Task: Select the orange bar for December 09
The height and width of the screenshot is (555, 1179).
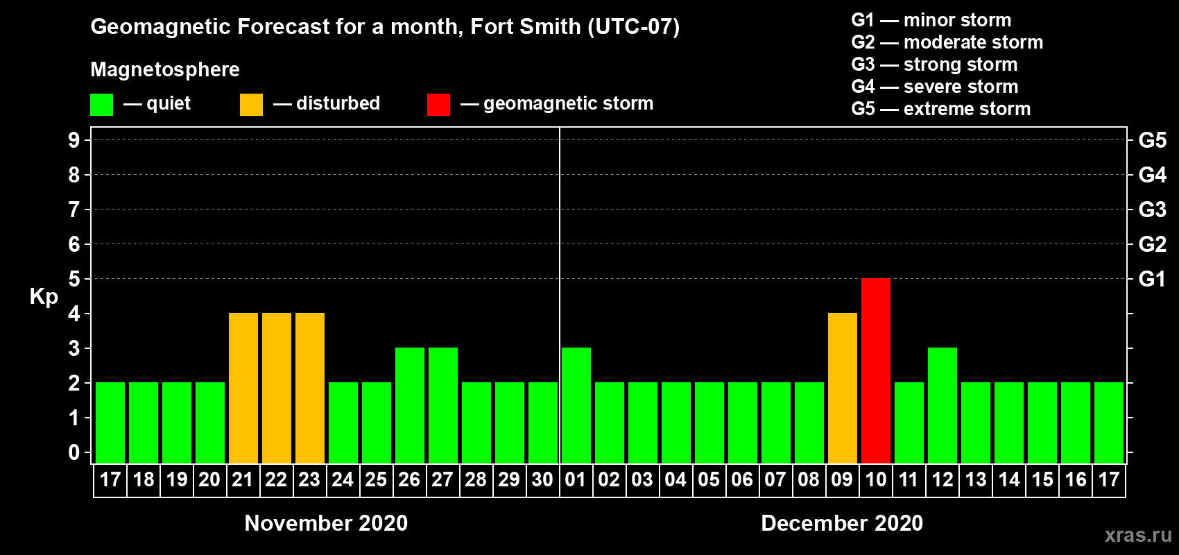Action: [843, 388]
